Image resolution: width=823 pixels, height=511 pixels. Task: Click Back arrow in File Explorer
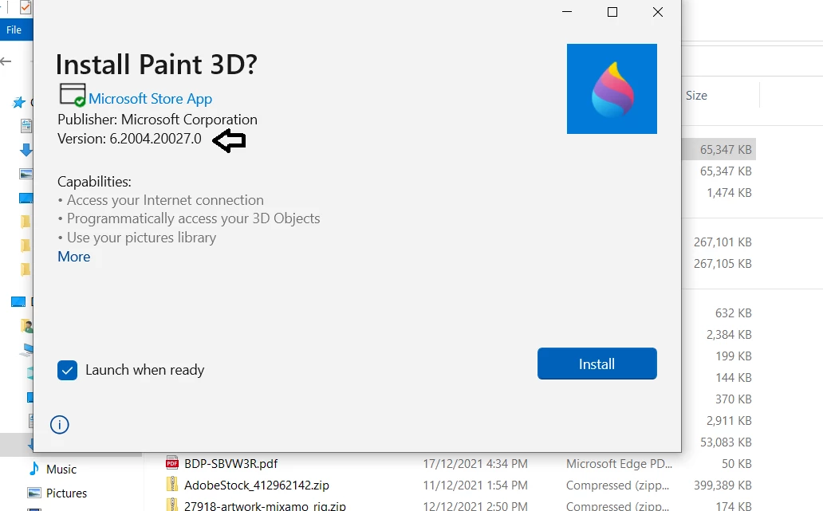tap(6, 61)
